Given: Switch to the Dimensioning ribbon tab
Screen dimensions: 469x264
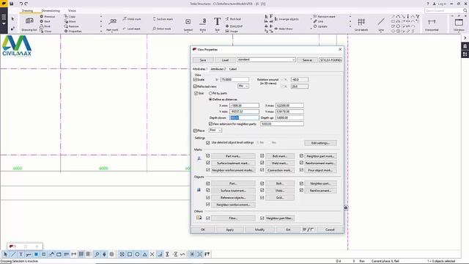Looking at the screenshot, I should pos(51,11).
